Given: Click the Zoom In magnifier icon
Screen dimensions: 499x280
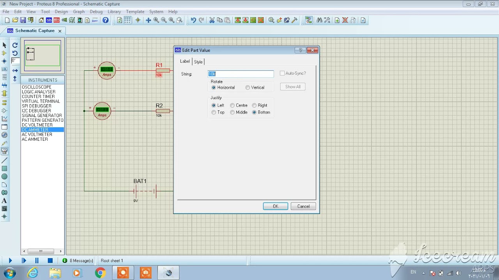Looking at the screenshot, I should point(156,20).
